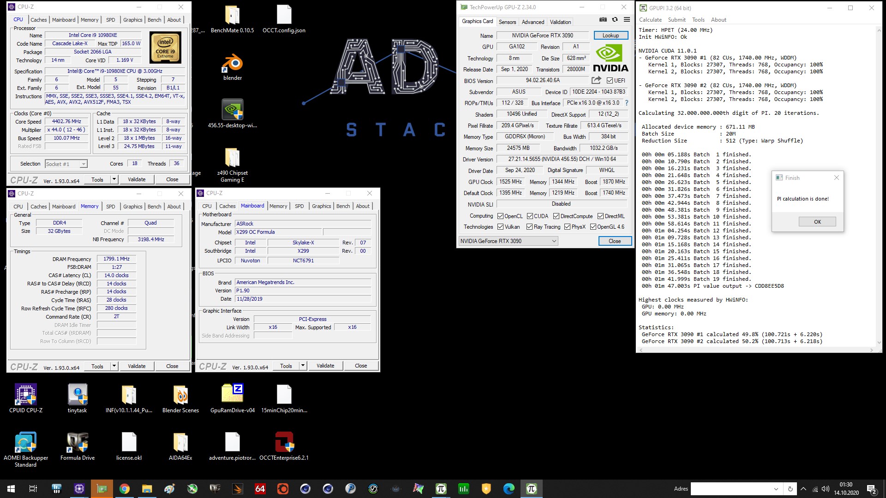Expand Tools dropdown arrow in CPU-Z CPU window
886x498 pixels.
(x=114, y=179)
